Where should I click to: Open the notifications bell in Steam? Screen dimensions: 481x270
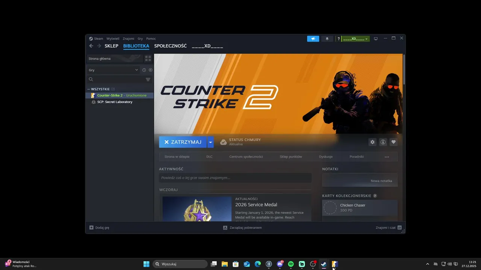(x=327, y=39)
